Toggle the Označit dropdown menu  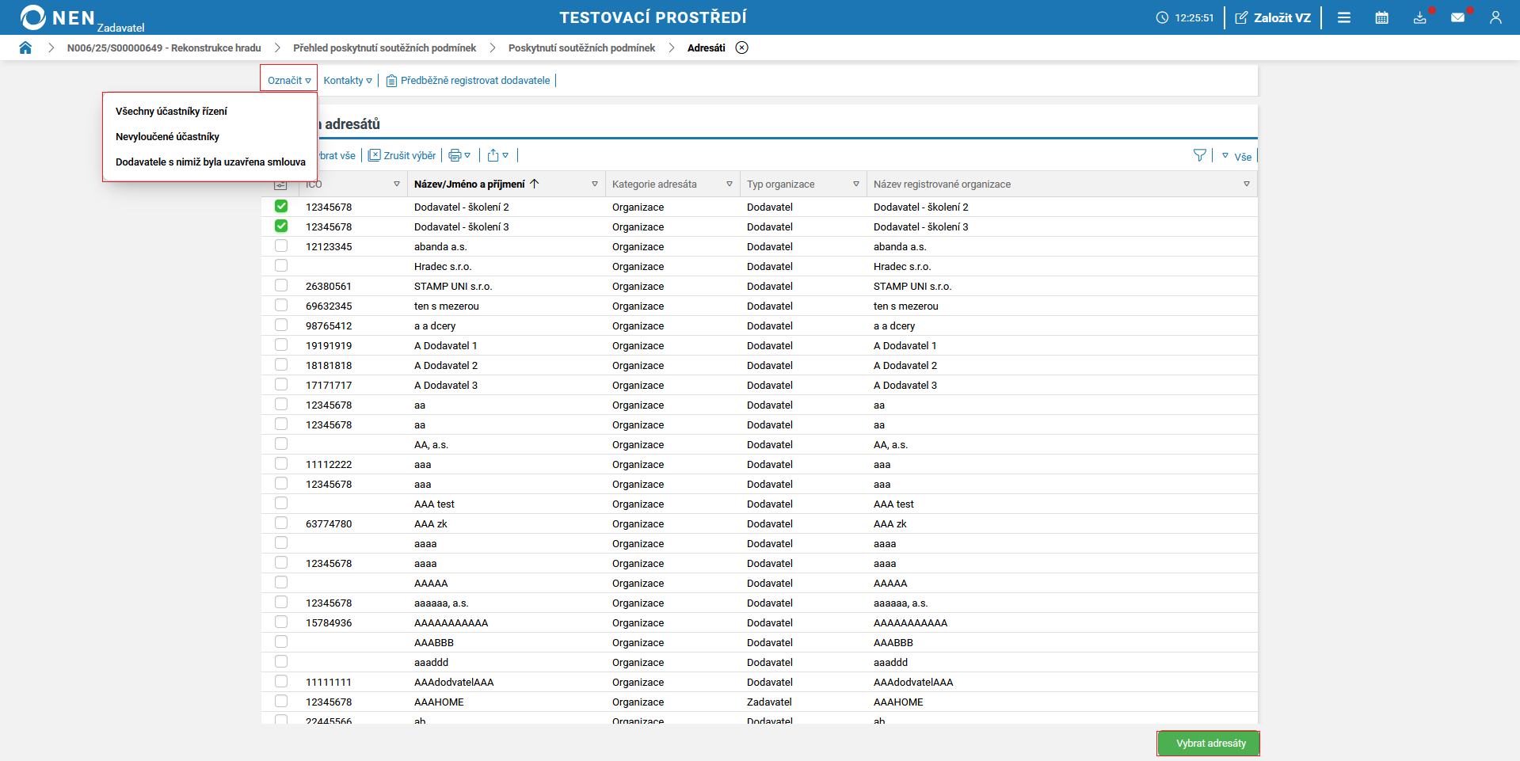point(289,80)
